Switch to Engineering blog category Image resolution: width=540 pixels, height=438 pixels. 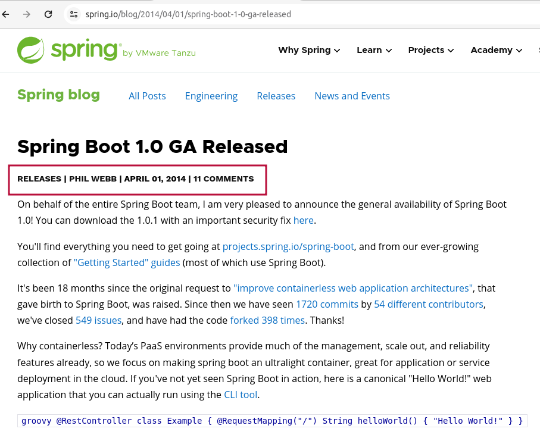tap(211, 96)
